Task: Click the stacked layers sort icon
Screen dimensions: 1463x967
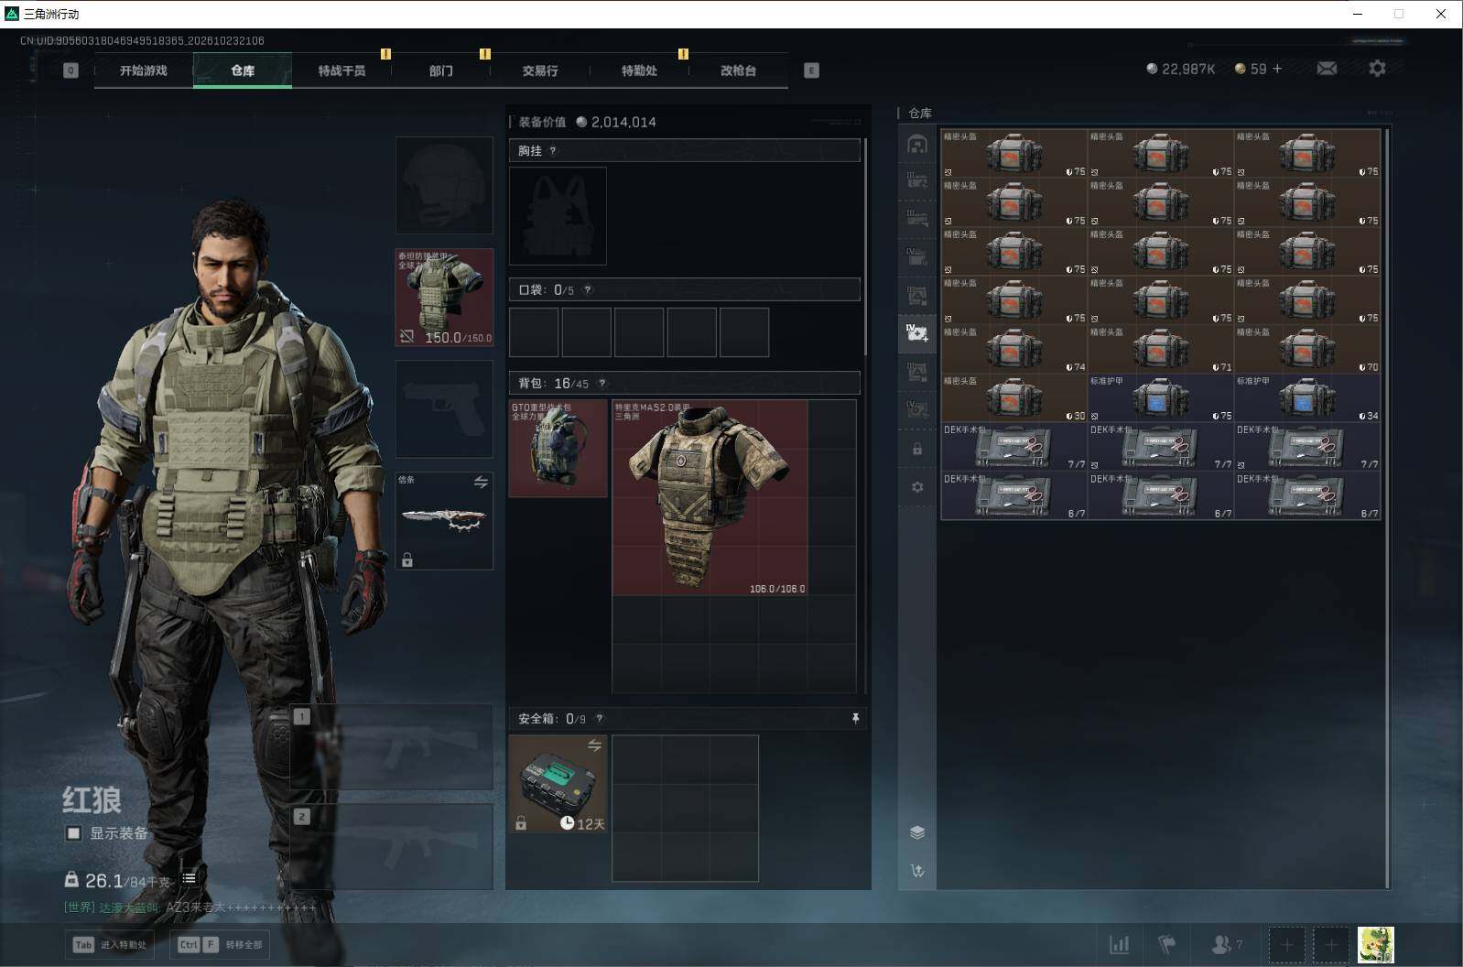Action: (x=917, y=832)
